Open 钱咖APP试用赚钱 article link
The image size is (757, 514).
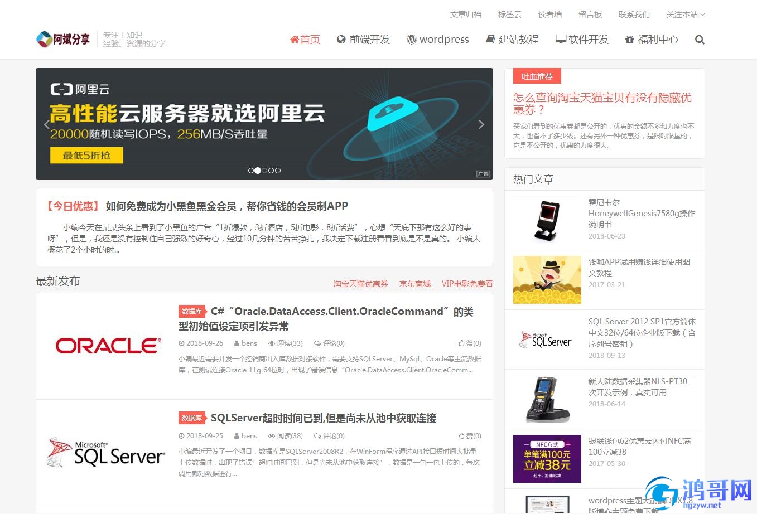pyautogui.click(x=639, y=268)
